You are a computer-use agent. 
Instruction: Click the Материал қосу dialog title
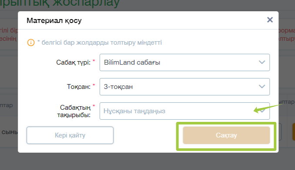(54, 20)
